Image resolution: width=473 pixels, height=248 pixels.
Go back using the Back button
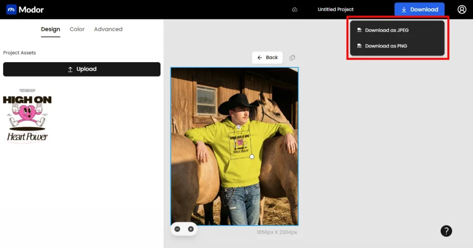tap(267, 58)
